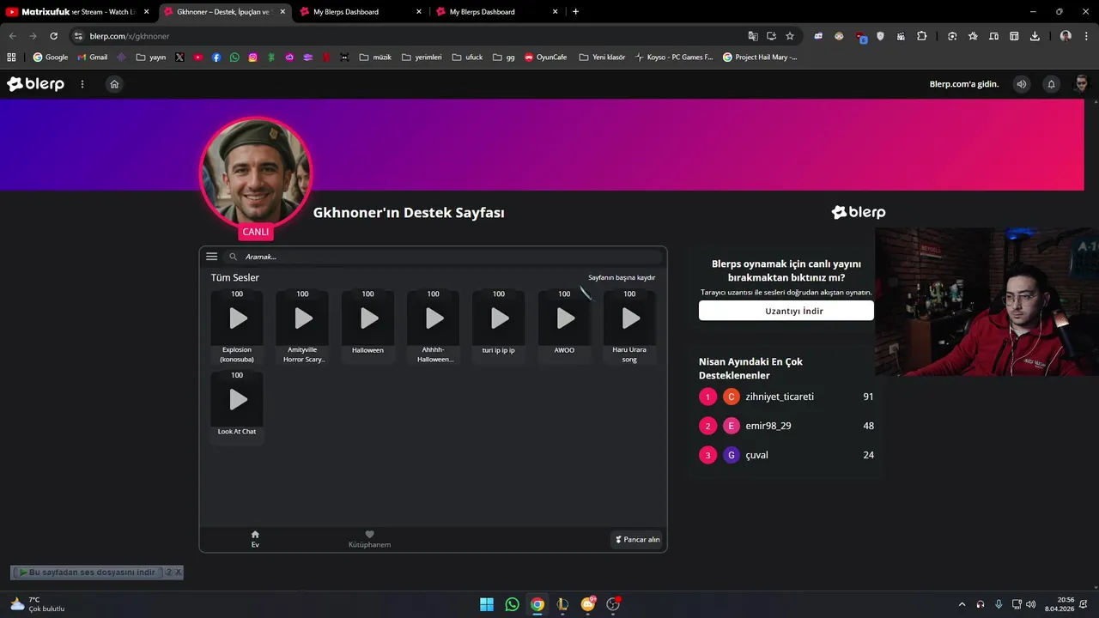This screenshot has height=618, width=1099.
Task: Click the translate page icon
Action: 753,36
